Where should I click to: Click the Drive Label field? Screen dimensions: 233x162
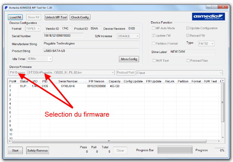192,52
